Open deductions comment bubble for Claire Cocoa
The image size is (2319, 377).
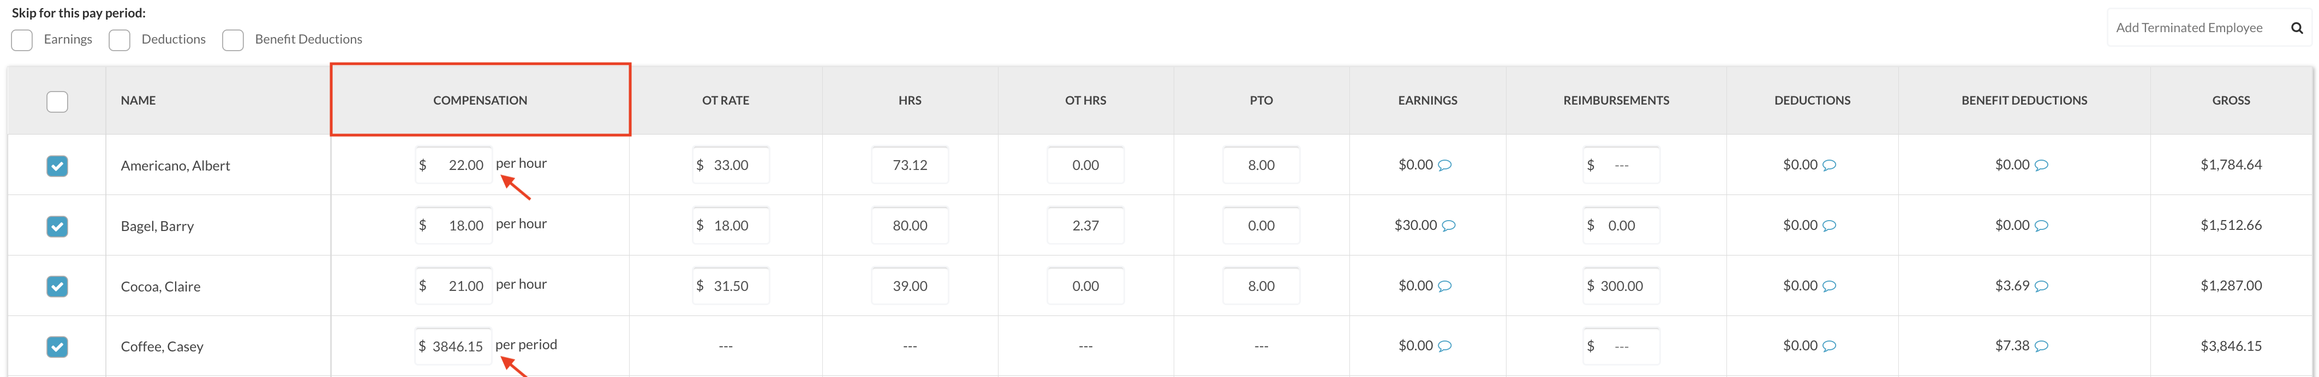pos(1829,286)
